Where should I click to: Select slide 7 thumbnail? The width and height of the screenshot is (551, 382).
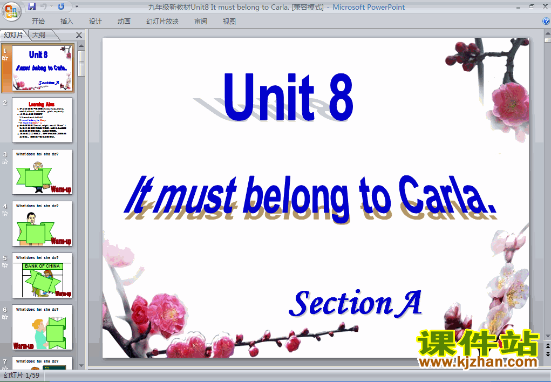click(x=42, y=363)
